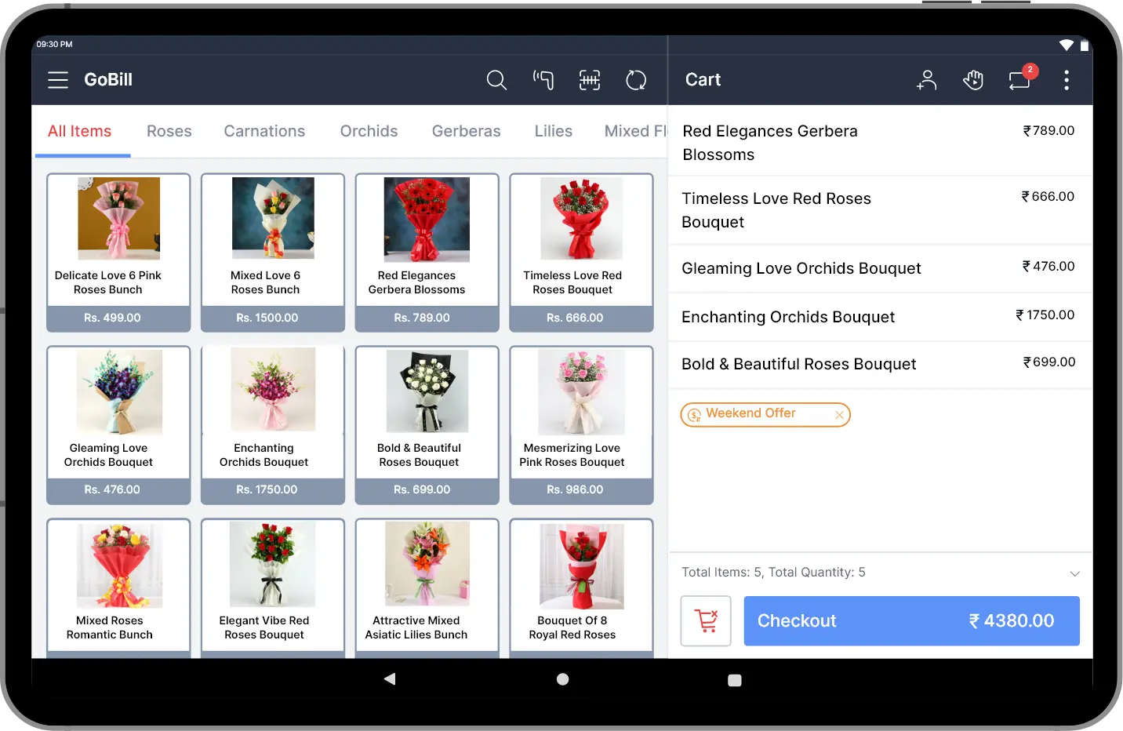Viewport: 1123px width, 731px height.
Task: Open the barcode scan frame
Action: point(589,80)
